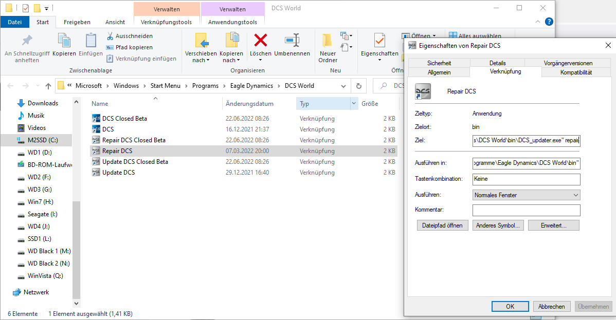Screen dimensions: 616x320
Task: Switch to the Freigeben ribbon tab
Action: [77, 22]
